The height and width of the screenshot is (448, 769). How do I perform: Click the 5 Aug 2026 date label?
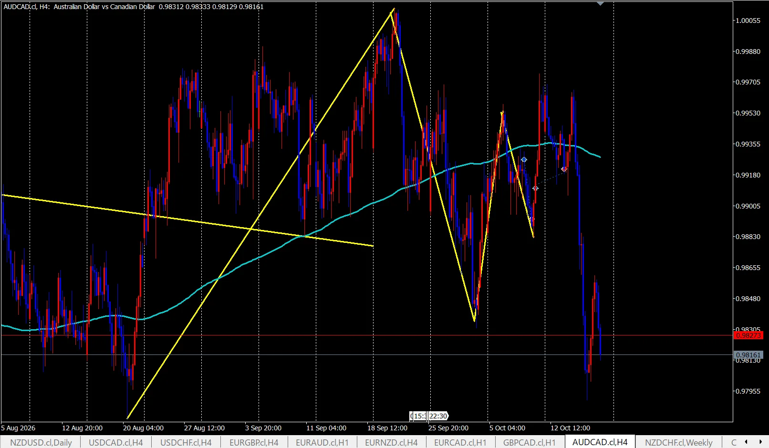[x=18, y=428]
